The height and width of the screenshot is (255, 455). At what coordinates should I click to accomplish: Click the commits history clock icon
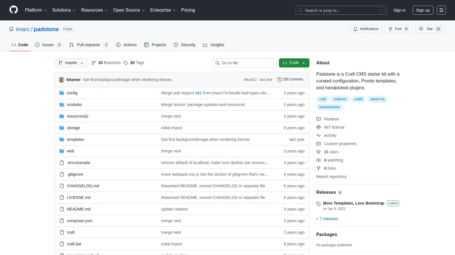(279, 80)
